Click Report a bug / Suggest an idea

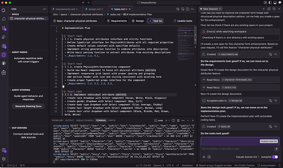pyautogui.click(x=214, y=165)
